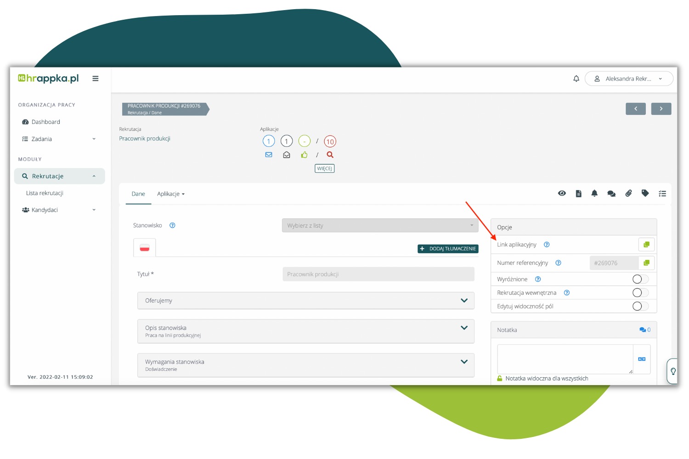Open Lista rekrutacji in sidebar
Screen dimensions: 689x459
[x=45, y=193]
